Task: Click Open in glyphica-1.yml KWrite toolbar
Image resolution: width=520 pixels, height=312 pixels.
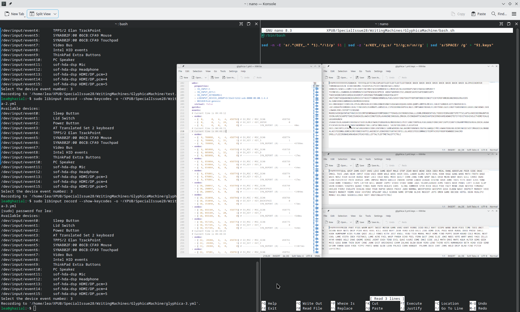Action: (x=197, y=77)
